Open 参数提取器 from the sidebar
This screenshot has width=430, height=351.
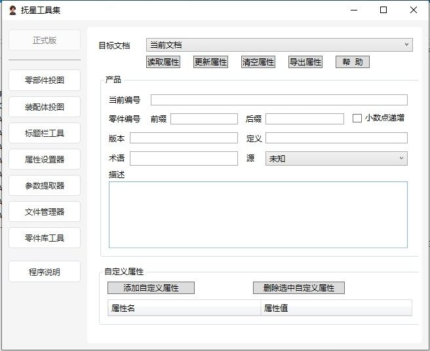pyautogui.click(x=45, y=185)
